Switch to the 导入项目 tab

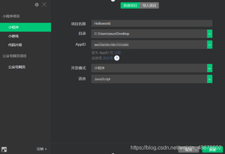149,6
